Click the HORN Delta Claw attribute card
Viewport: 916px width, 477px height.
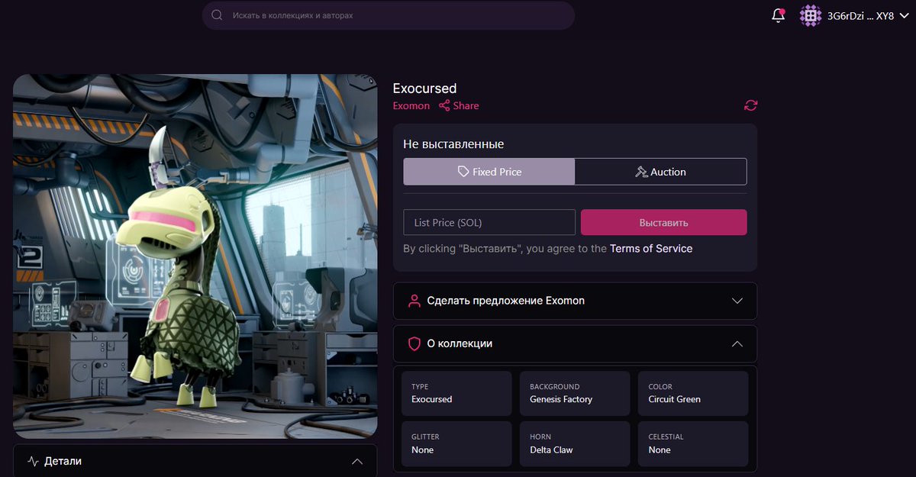575,443
